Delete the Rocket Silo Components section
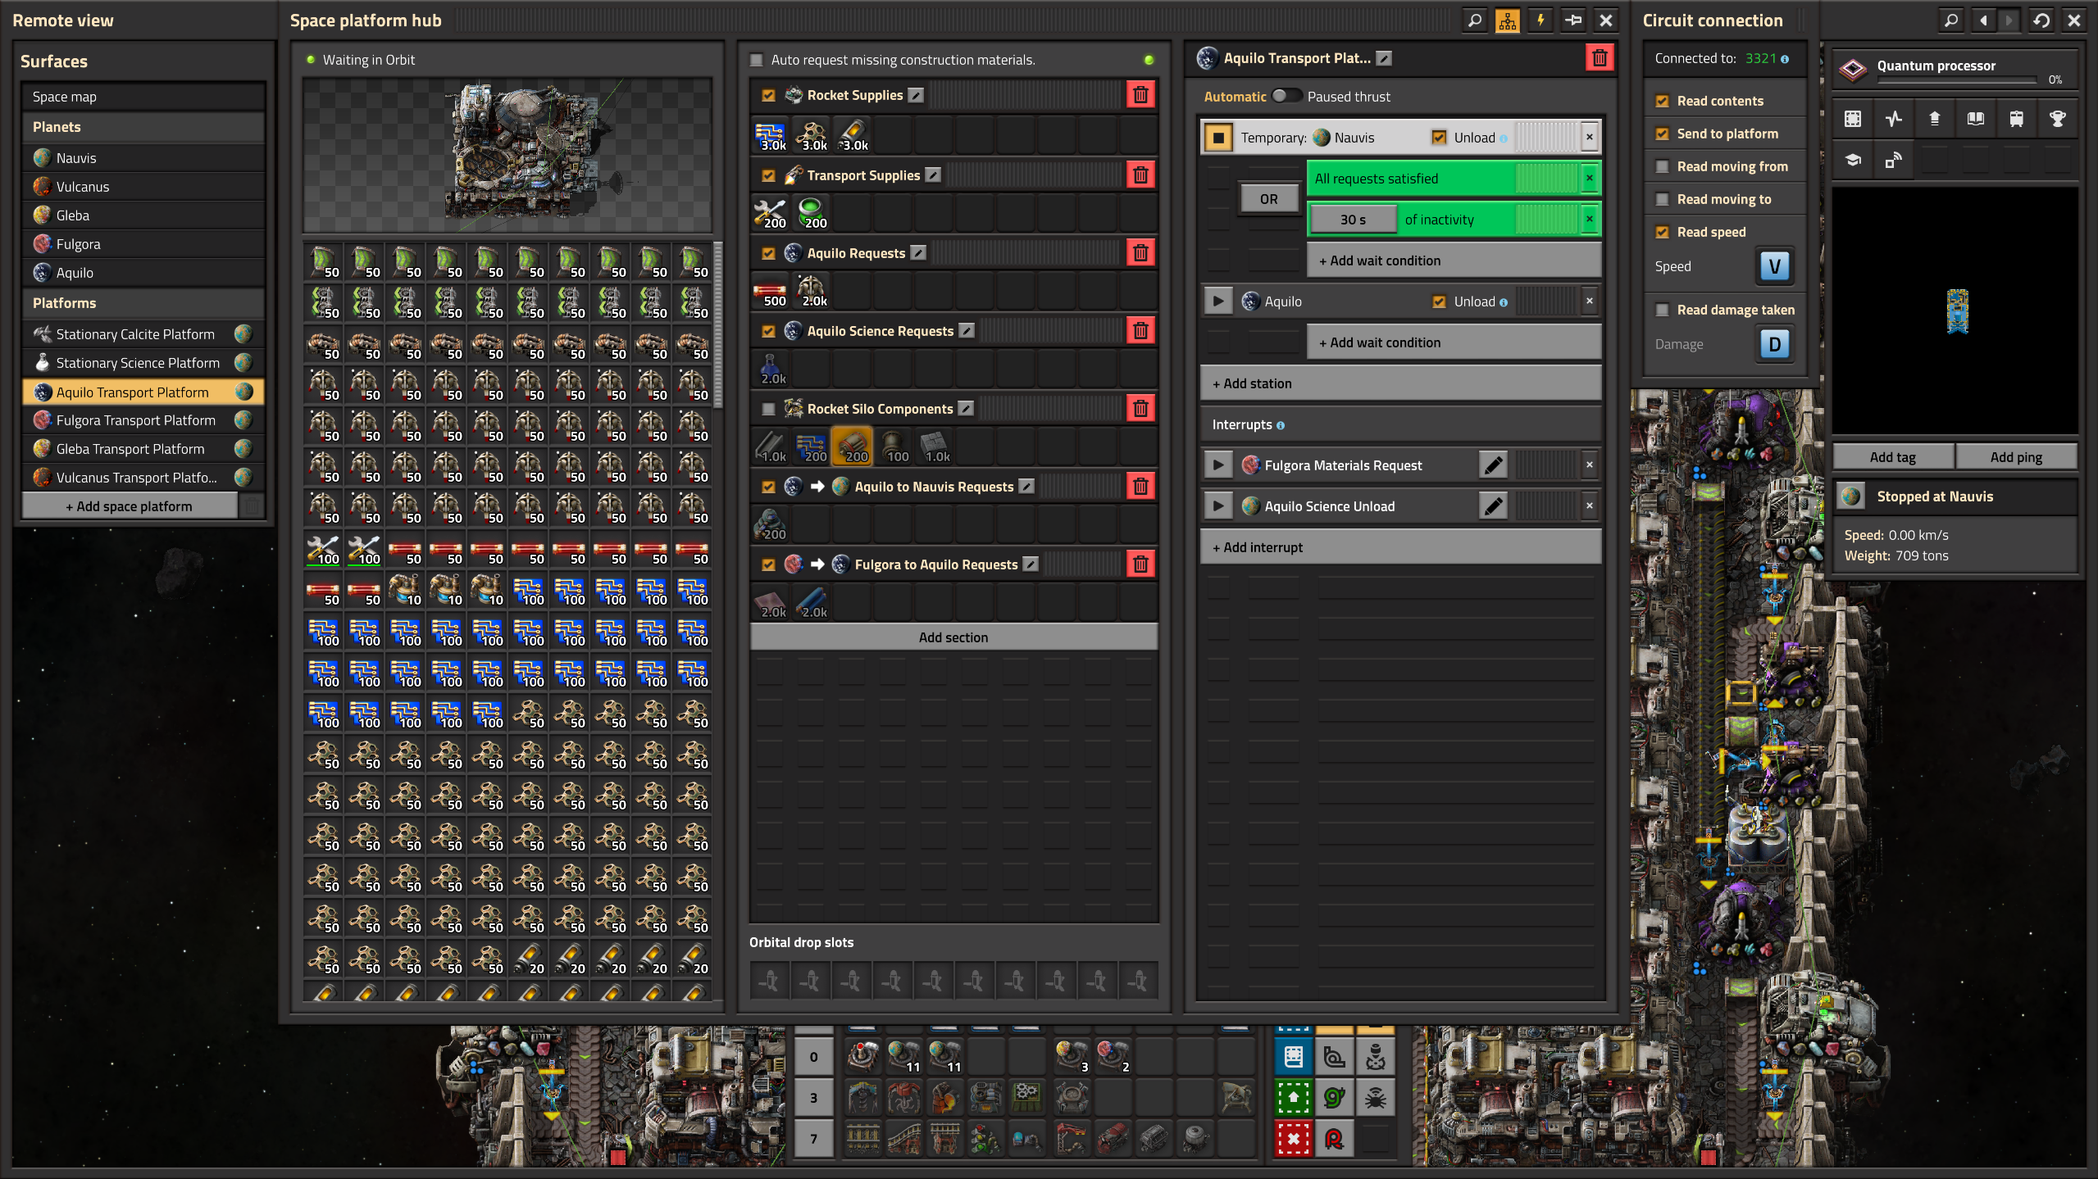The image size is (2098, 1179). click(x=1140, y=408)
